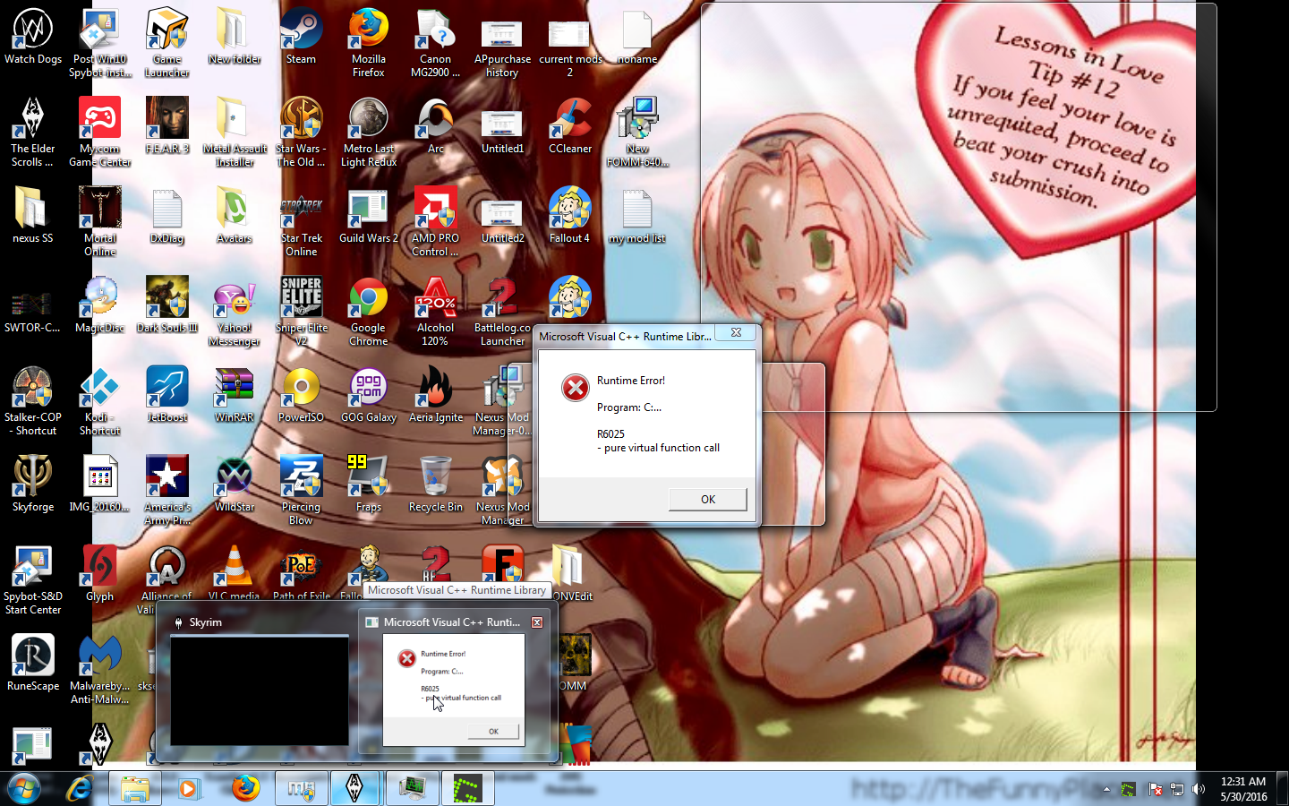Viewport: 1289px width, 806px height.
Task: Select the Skyrim taskbar preview thumbnail
Action: point(260,681)
